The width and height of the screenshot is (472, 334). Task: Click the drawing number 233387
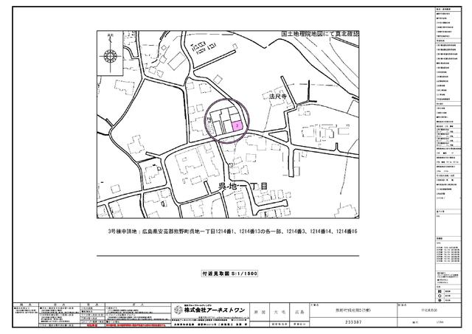(353, 322)
